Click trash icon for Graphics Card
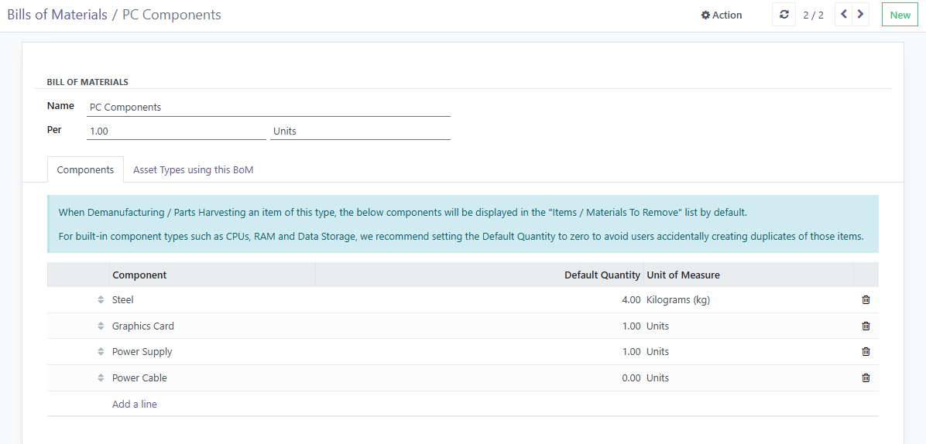The image size is (926, 444). pyautogui.click(x=866, y=326)
